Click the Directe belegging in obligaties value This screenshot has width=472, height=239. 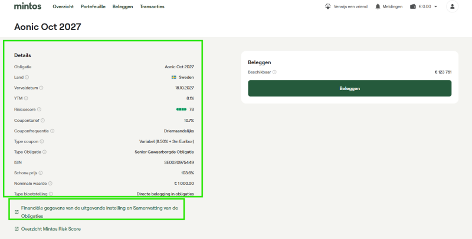click(x=165, y=194)
